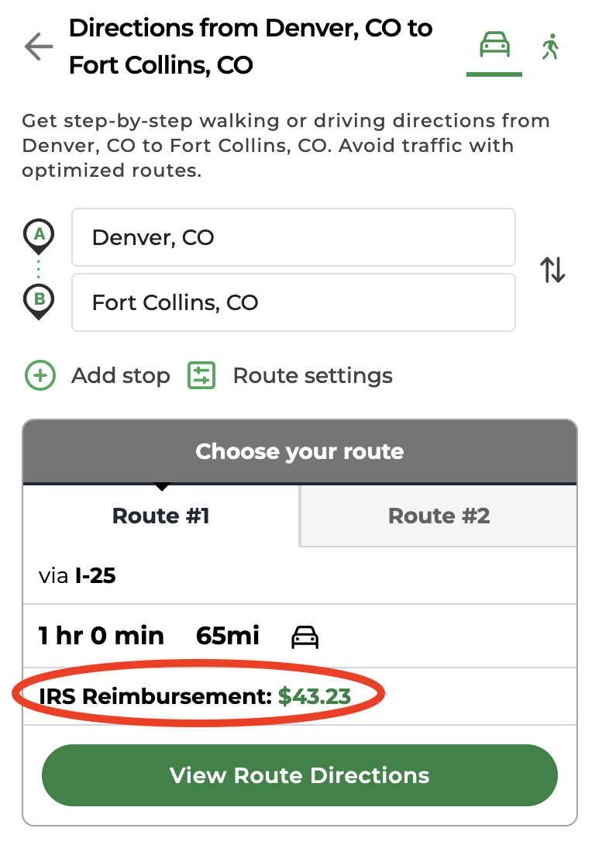Click the via I-25 route row
The width and height of the screenshot is (609, 842).
pyautogui.click(x=300, y=576)
